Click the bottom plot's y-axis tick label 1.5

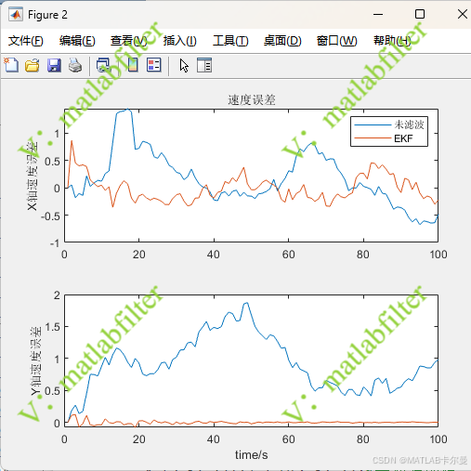[x=52, y=327]
